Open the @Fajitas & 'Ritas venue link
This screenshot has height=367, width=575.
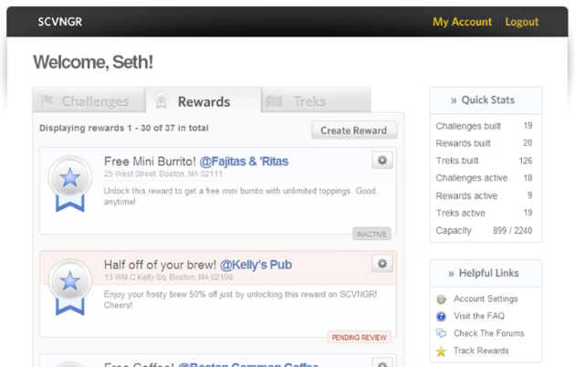pyautogui.click(x=244, y=162)
